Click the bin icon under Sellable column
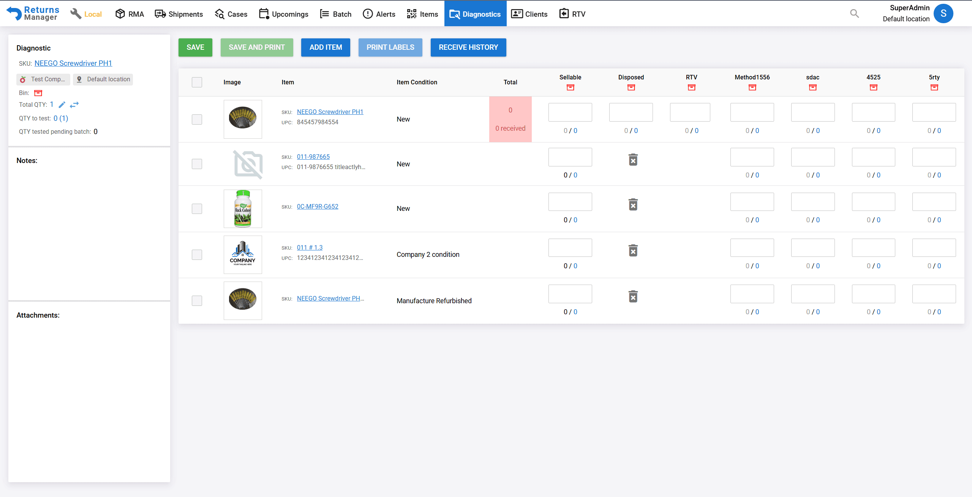The width and height of the screenshot is (972, 497). pyautogui.click(x=570, y=87)
